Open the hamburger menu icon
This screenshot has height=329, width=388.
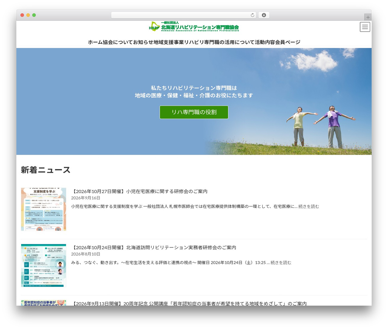coord(365,27)
